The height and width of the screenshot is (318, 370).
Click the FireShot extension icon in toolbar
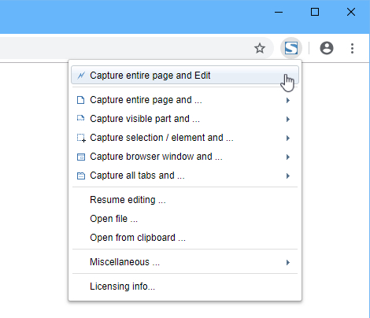(291, 48)
